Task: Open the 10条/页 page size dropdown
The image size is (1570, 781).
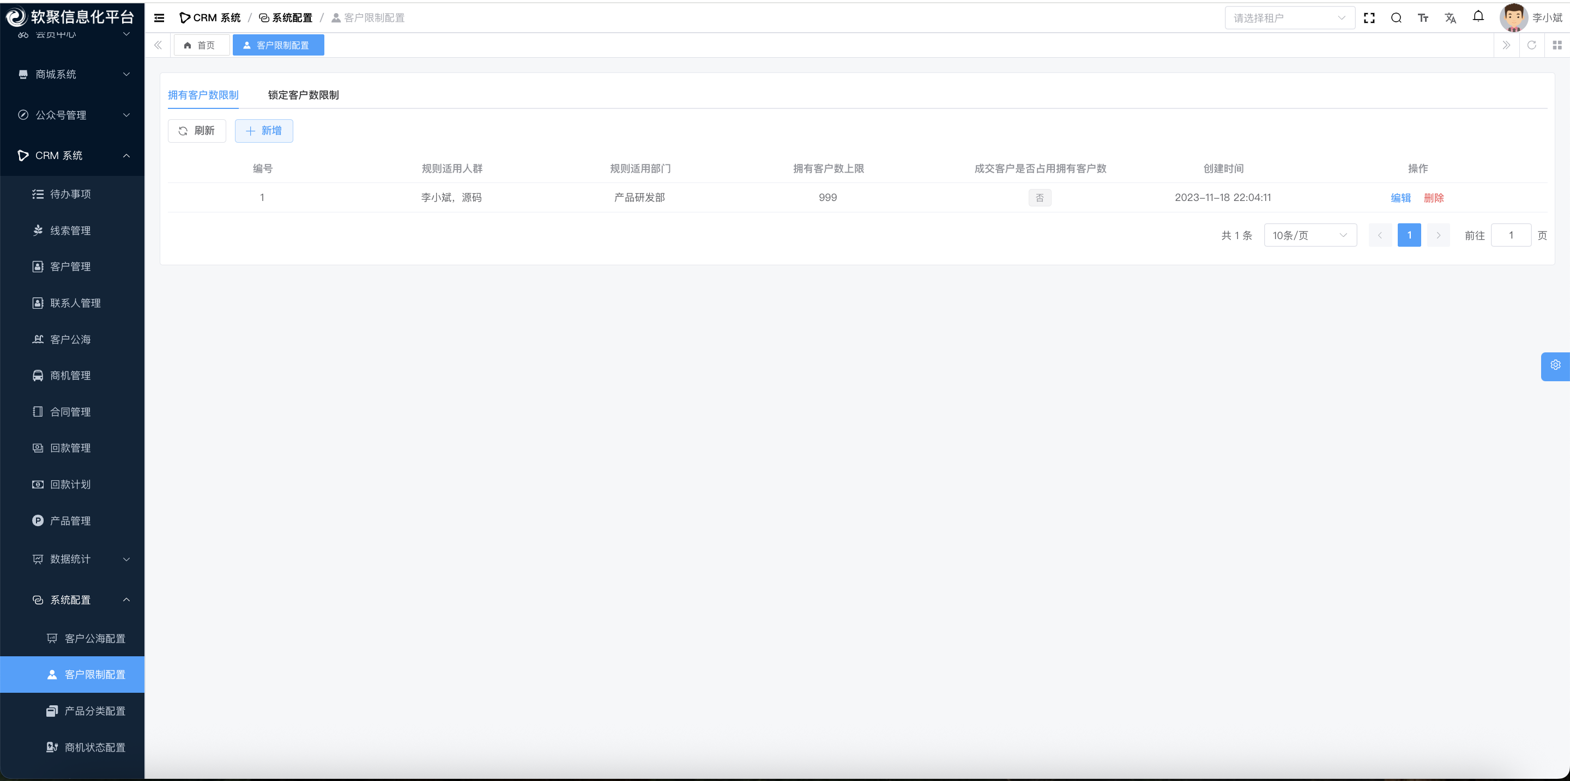Action: coord(1310,236)
